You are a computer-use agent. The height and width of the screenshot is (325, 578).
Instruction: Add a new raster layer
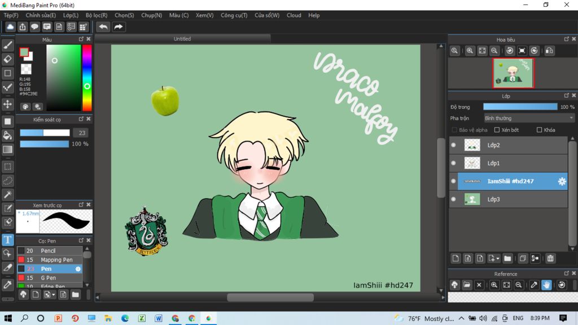pyautogui.click(x=456, y=258)
